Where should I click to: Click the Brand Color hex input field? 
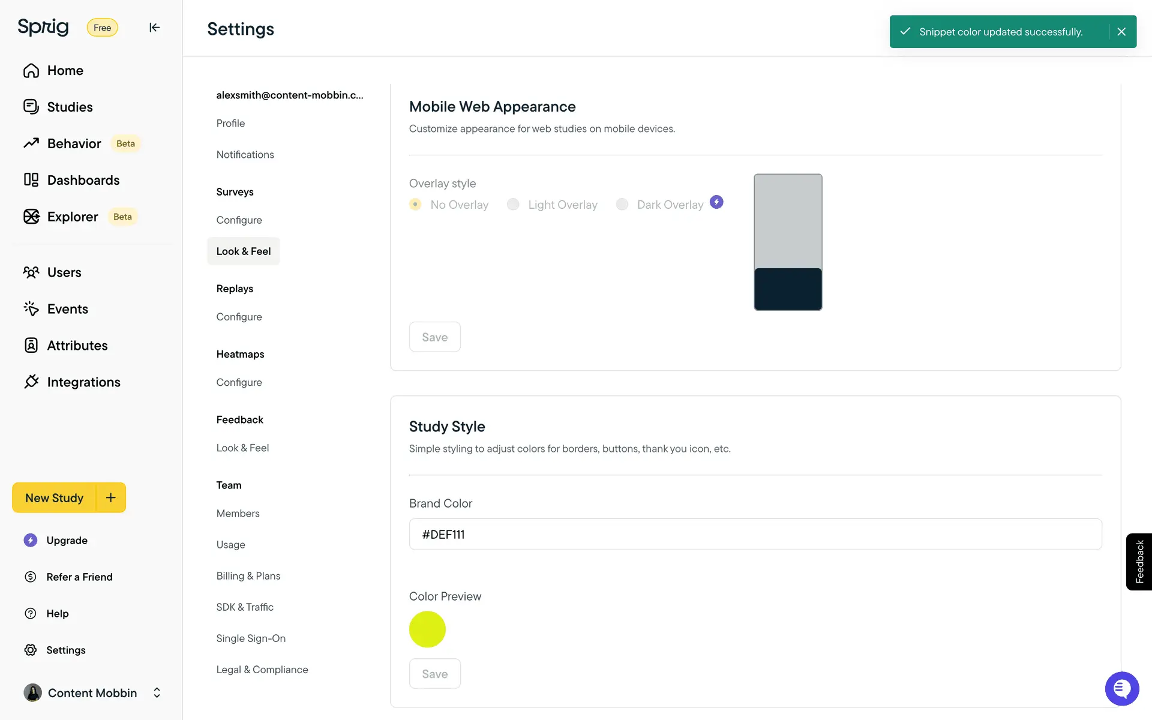pos(755,534)
